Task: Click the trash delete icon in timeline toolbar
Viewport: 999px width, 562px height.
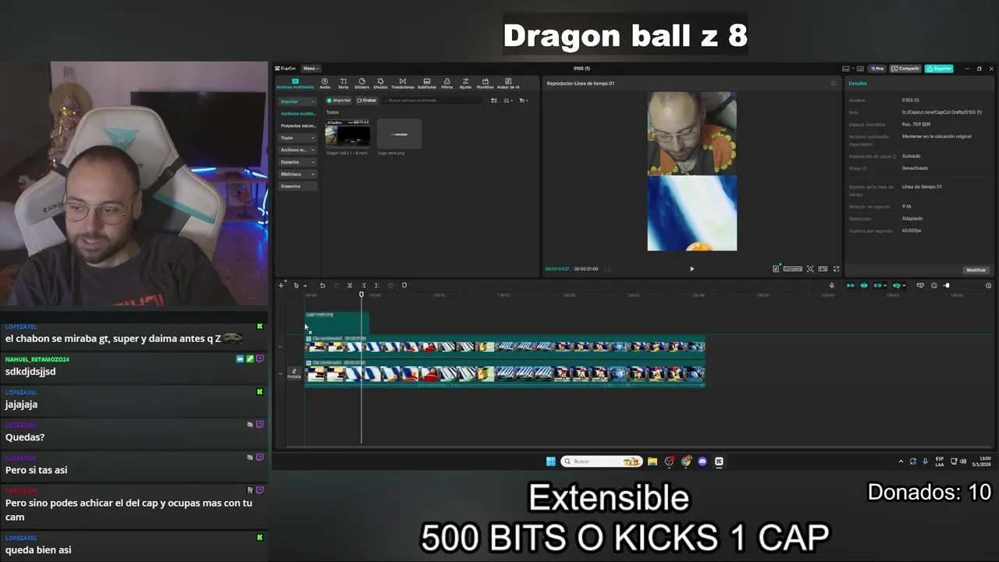Action: (390, 286)
